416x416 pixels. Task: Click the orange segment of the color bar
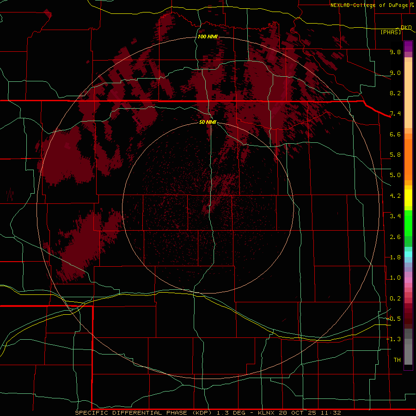coord(408,159)
